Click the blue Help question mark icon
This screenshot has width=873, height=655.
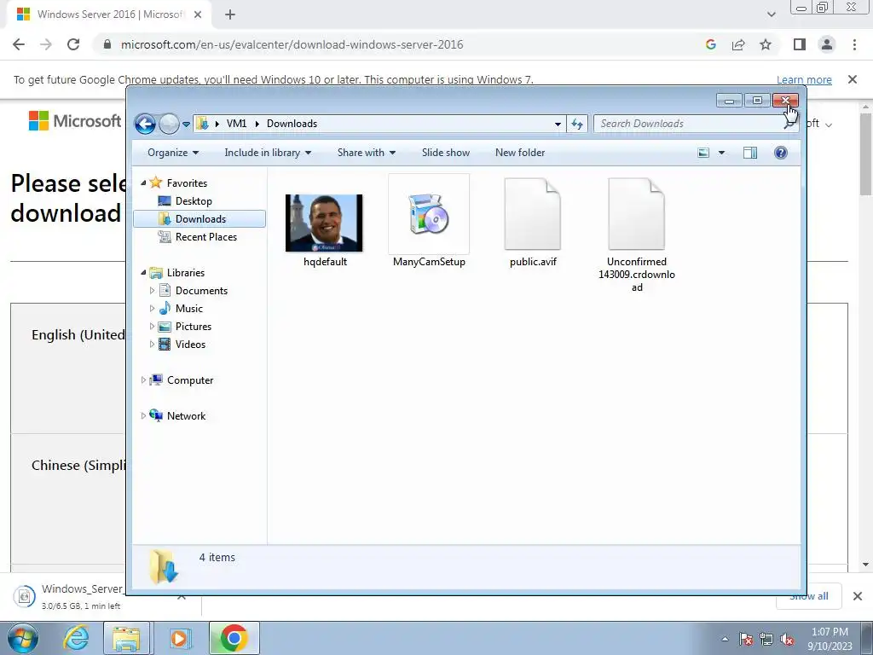(x=781, y=153)
